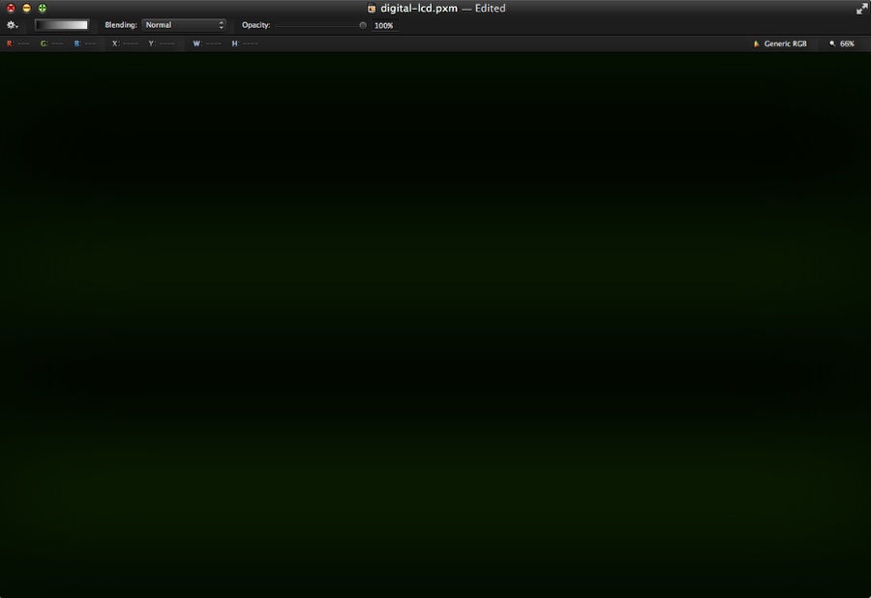Click the H height readout
Screen dimensions: 871x598
click(x=245, y=44)
